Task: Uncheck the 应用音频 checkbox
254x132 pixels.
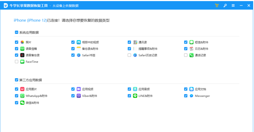Action: [129, 89]
